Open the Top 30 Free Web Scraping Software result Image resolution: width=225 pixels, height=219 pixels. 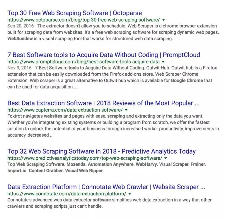pyautogui.click(x=75, y=13)
